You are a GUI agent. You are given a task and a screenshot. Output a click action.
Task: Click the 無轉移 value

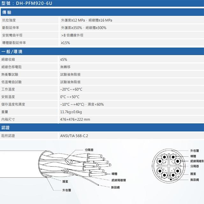pyautogui.click(x=65, y=67)
